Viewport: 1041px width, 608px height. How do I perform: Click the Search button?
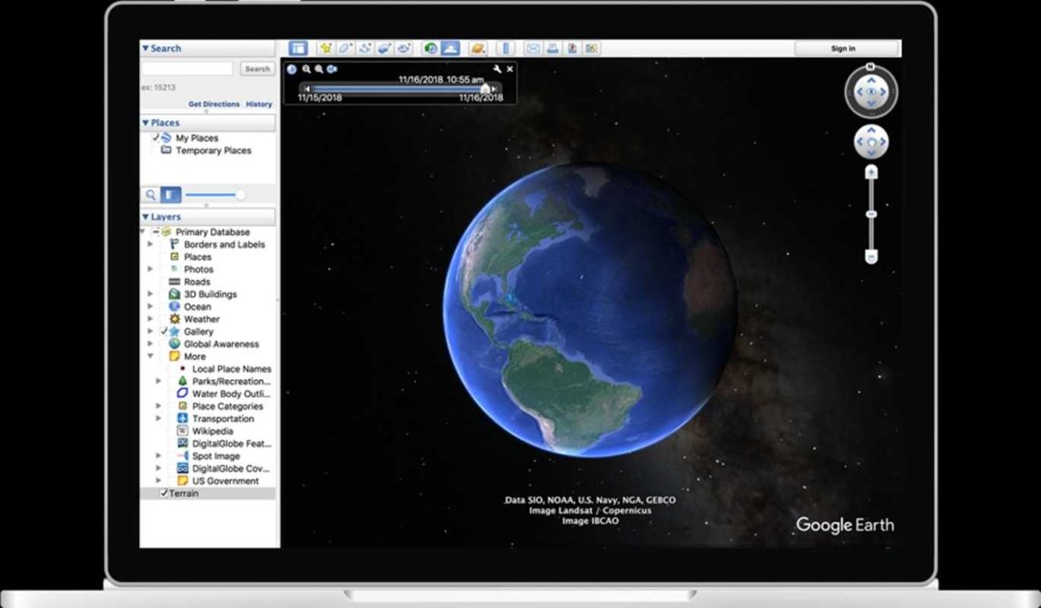(x=257, y=69)
